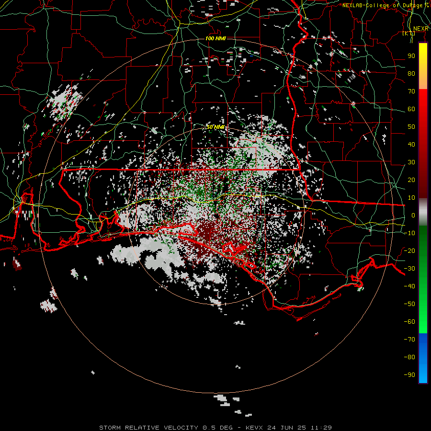Click the "60" value on the velocity scale
The height and width of the screenshot is (431, 431).
(411, 109)
